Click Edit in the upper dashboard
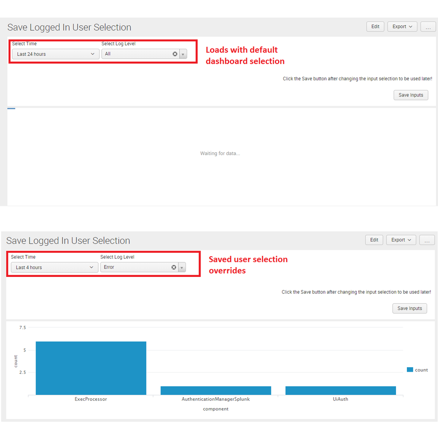The width and height of the screenshot is (438, 423). click(x=375, y=27)
